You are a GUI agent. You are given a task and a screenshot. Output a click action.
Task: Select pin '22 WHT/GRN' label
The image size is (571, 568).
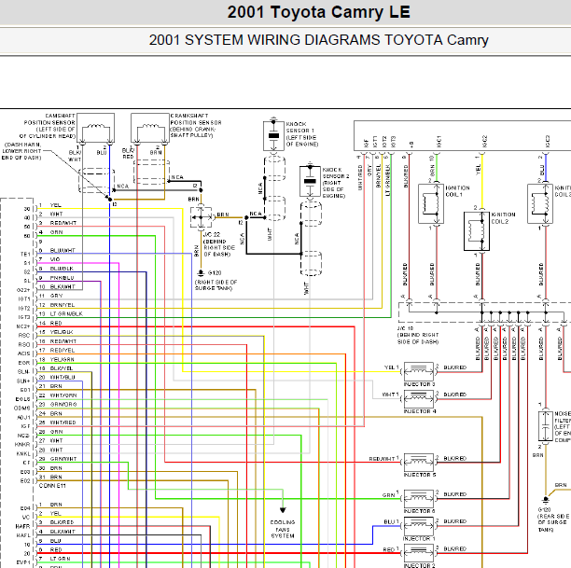[x=58, y=395]
